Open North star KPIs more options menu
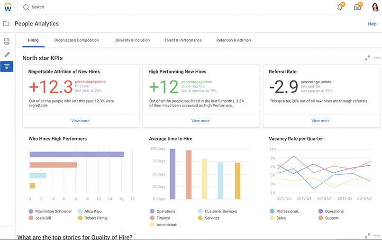Screen dimensions: 382x240 (377, 58)
